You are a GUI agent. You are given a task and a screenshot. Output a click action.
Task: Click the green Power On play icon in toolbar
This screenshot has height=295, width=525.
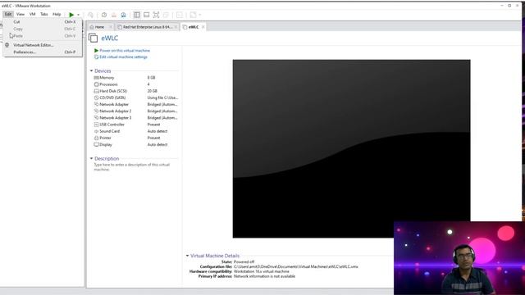coord(71,15)
